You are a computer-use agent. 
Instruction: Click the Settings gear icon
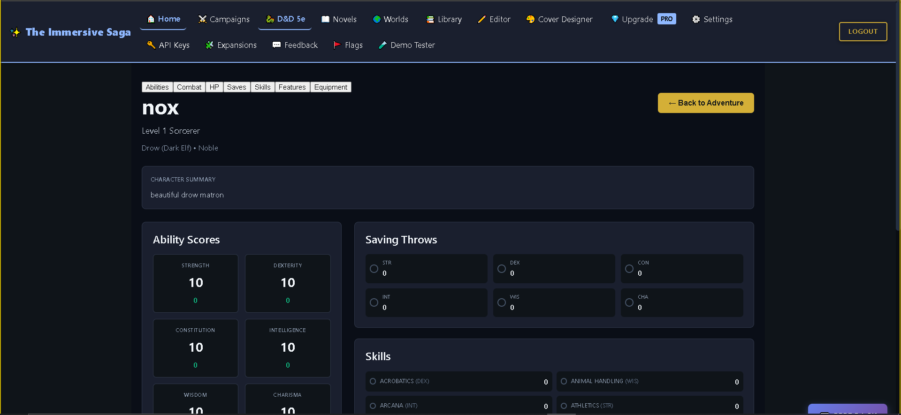[x=696, y=19]
